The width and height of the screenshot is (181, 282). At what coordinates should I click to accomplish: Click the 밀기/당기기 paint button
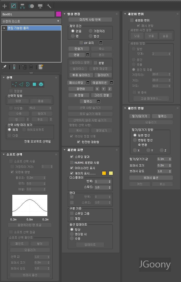point(140,116)
